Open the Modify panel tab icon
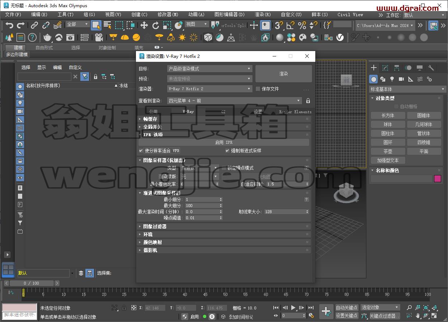This screenshot has width=448, height=322. pyautogui.click(x=385, y=68)
